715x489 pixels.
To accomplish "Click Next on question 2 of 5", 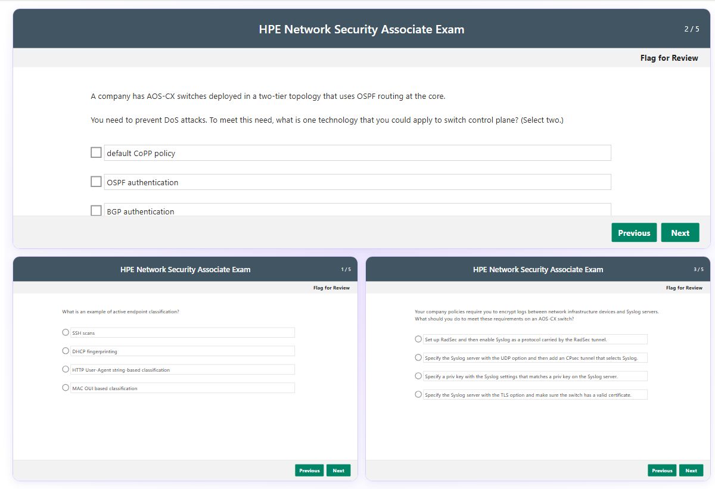I will pyautogui.click(x=680, y=233).
